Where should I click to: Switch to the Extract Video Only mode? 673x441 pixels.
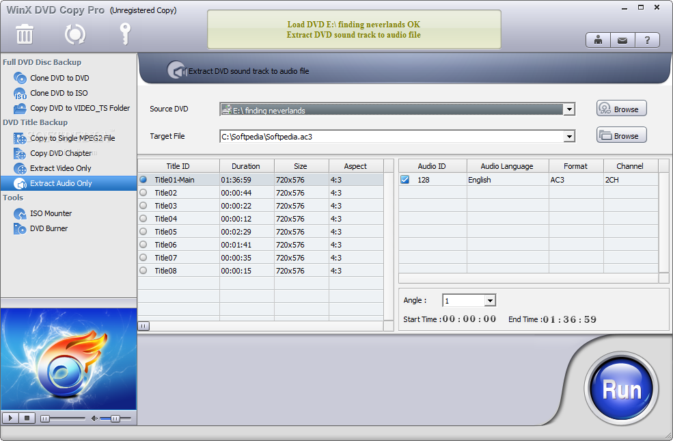61,168
